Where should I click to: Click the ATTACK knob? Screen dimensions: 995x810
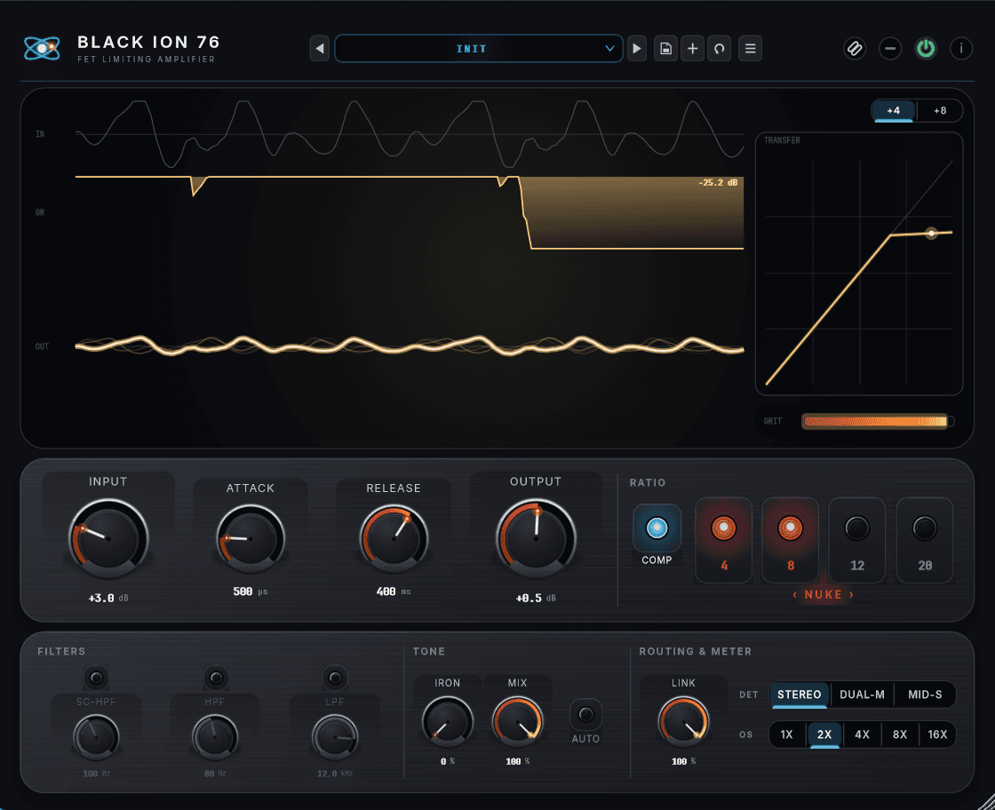click(250, 538)
